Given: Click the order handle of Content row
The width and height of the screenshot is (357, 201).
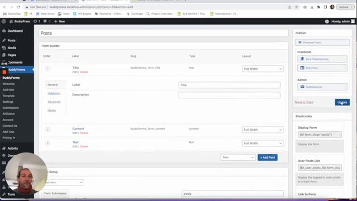Looking at the screenshot, I should click(47, 130).
